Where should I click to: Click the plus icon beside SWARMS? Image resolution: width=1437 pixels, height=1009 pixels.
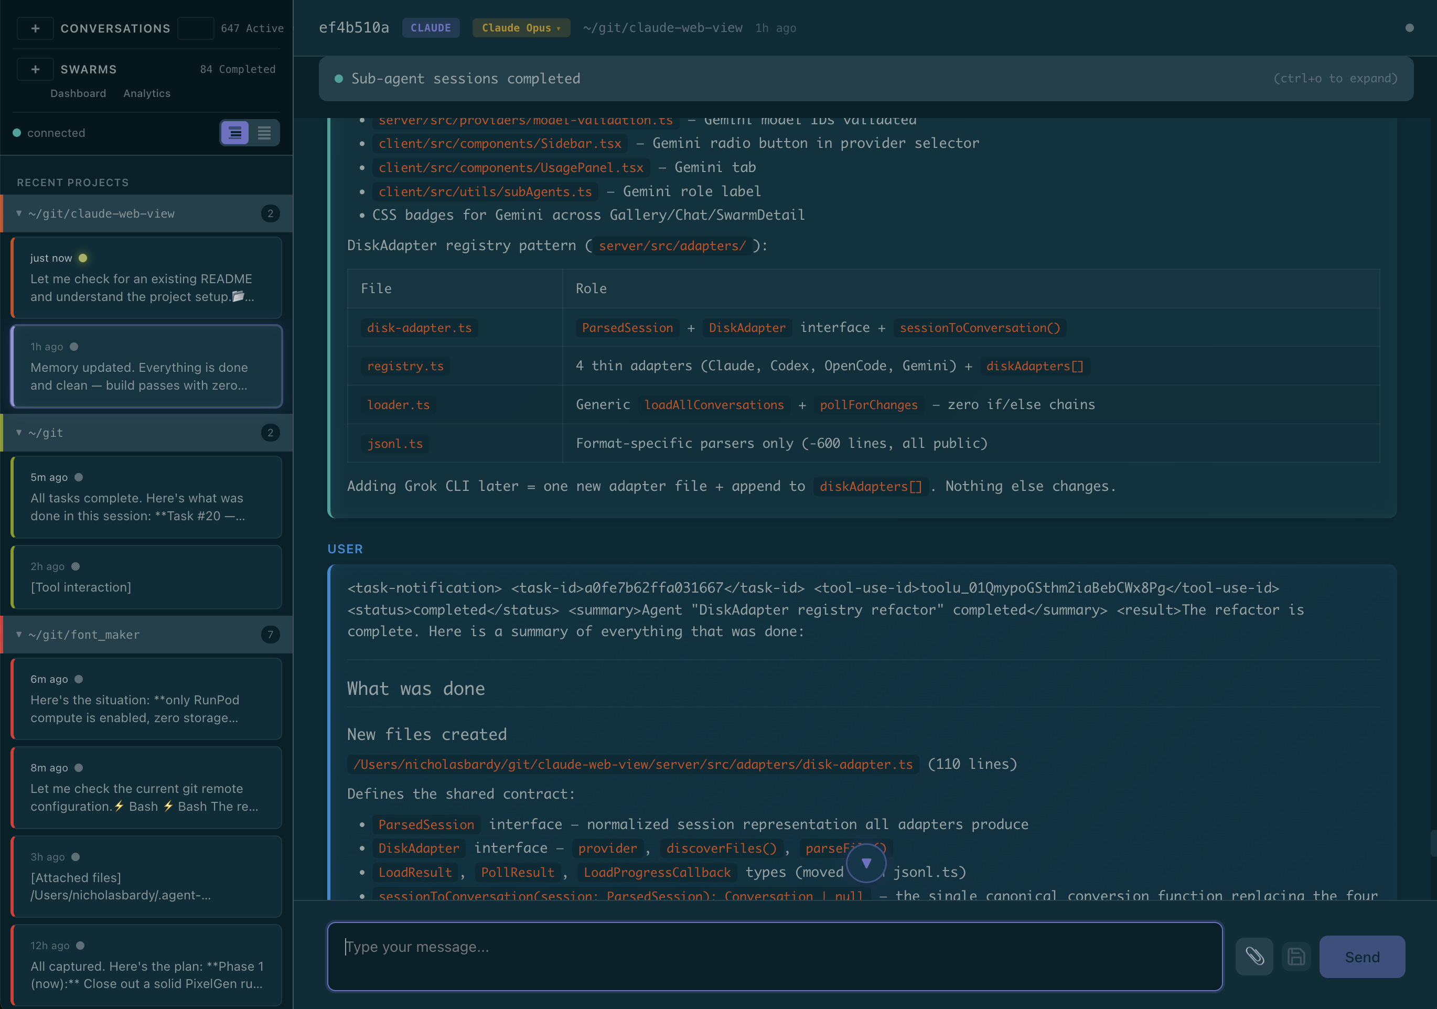pos(35,69)
